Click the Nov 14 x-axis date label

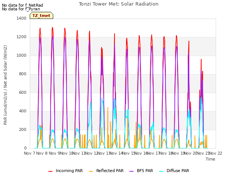(x=116, y=153)
